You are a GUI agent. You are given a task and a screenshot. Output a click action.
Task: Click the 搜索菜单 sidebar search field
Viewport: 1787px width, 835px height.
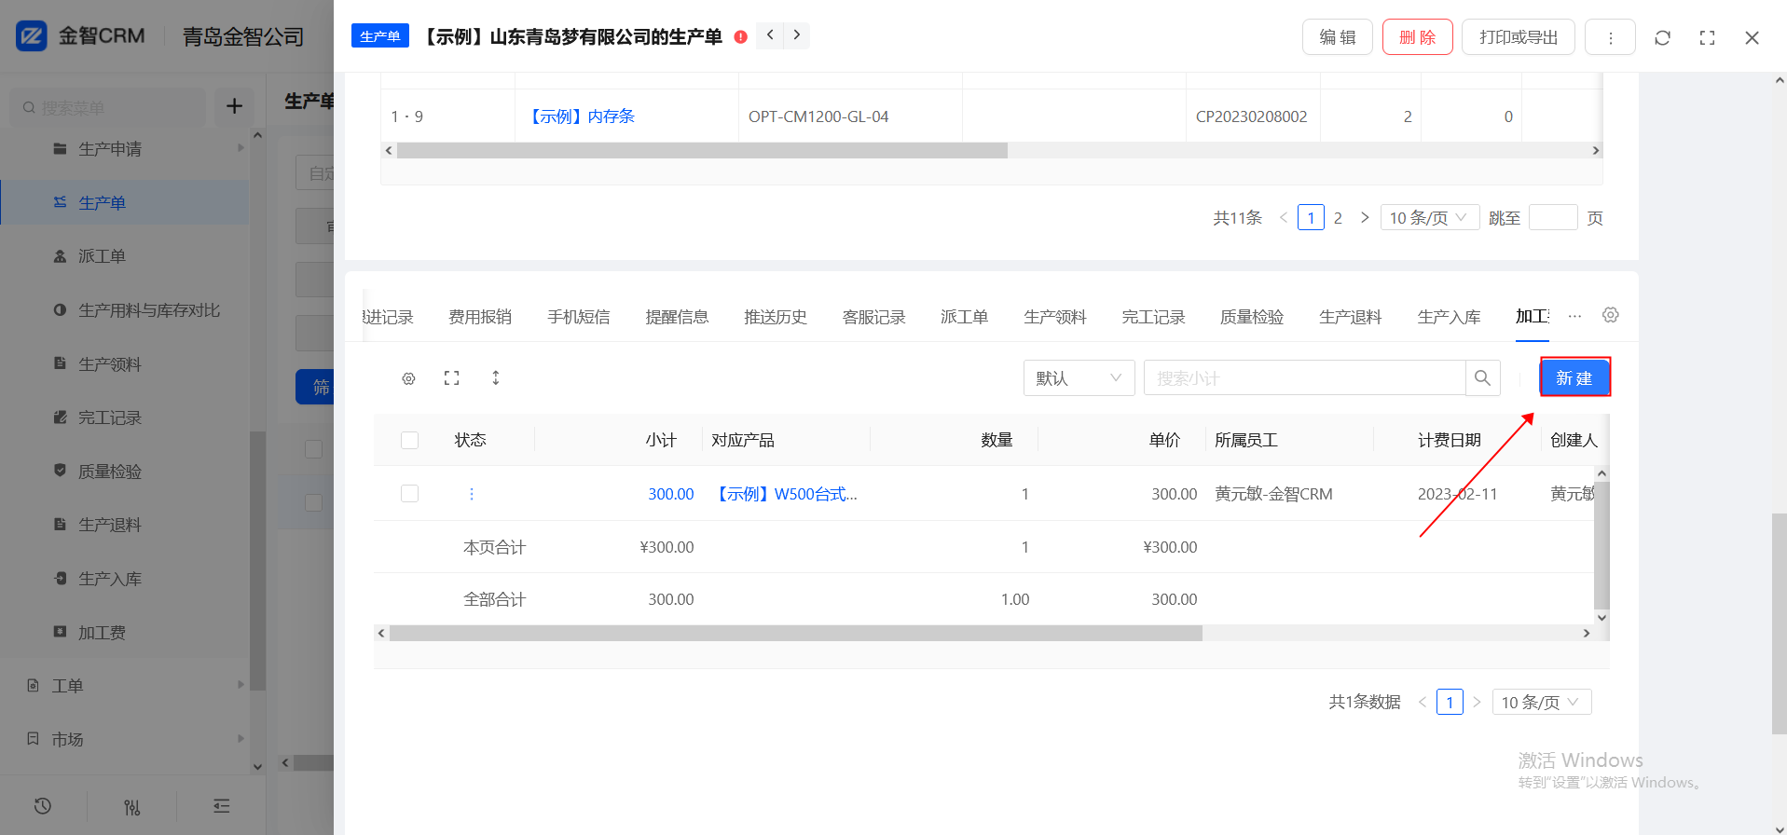(108, 107)
